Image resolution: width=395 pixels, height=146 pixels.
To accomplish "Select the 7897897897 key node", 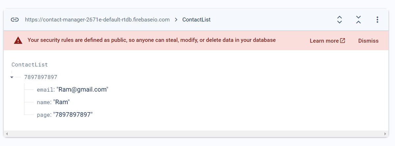I will coord(41,77).
